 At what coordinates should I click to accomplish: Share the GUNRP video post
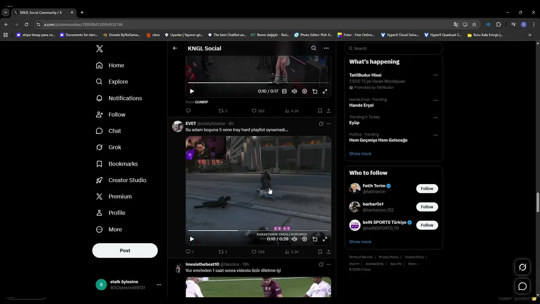pos(329,111)
